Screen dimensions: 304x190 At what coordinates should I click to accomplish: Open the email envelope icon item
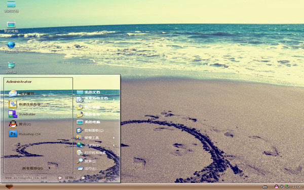point(21,93)
